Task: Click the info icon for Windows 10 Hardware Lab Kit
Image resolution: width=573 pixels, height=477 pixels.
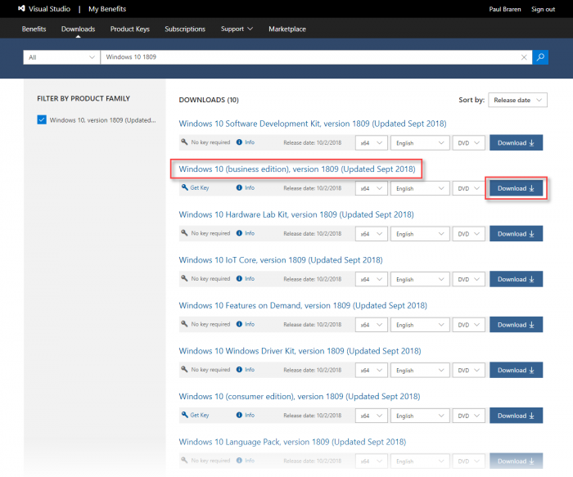Action: click(239, 233)
